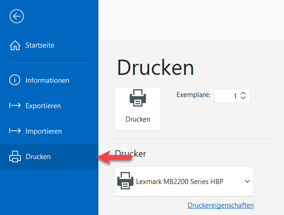Viewport: 284px width, 215px height.
Task: Decrease Exemplare count with down arrow
Action: click(244, 98)
